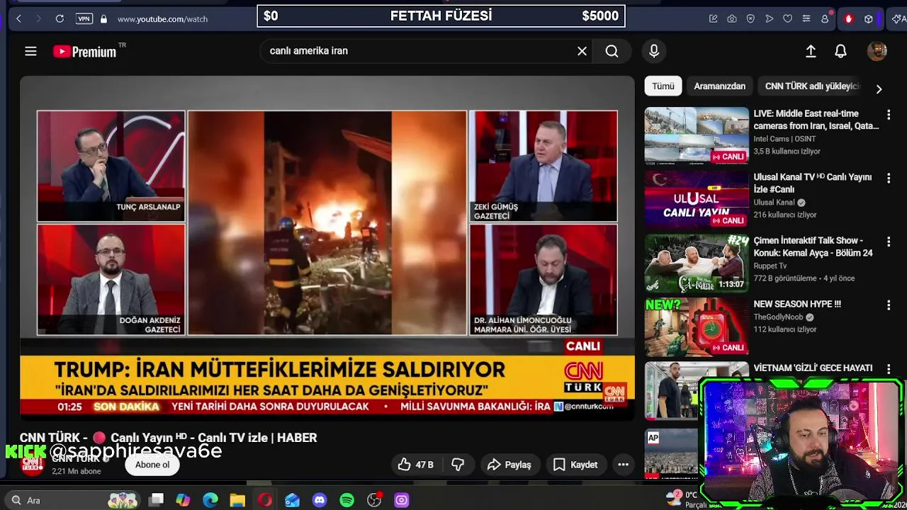Open Ulusal Kanal canlı yayın thumbnail

coord(697,199)
